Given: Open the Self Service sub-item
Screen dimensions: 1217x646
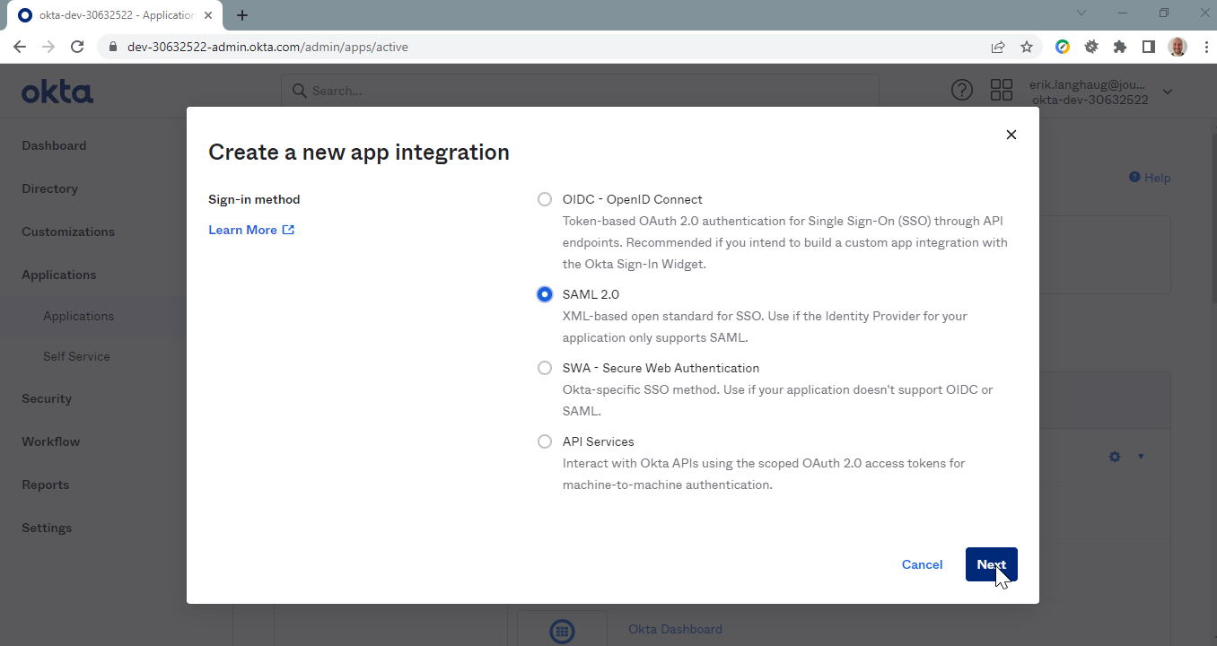Looking at the screenshot, I should (76, 356).
